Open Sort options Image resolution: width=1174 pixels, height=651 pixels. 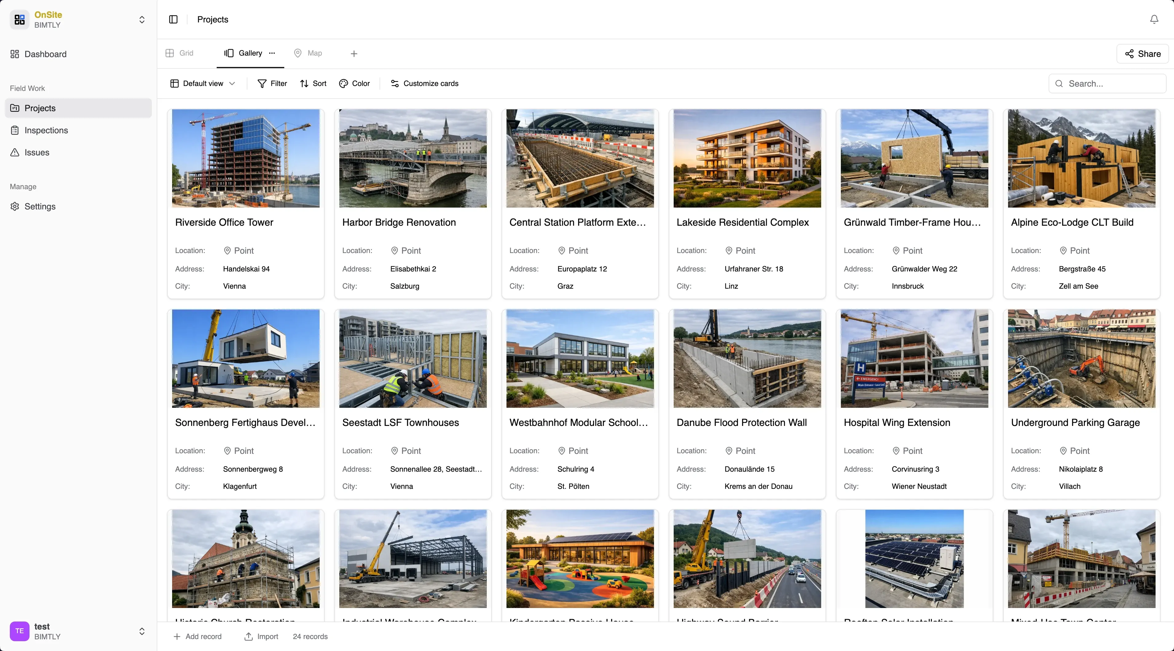(313, 84)
